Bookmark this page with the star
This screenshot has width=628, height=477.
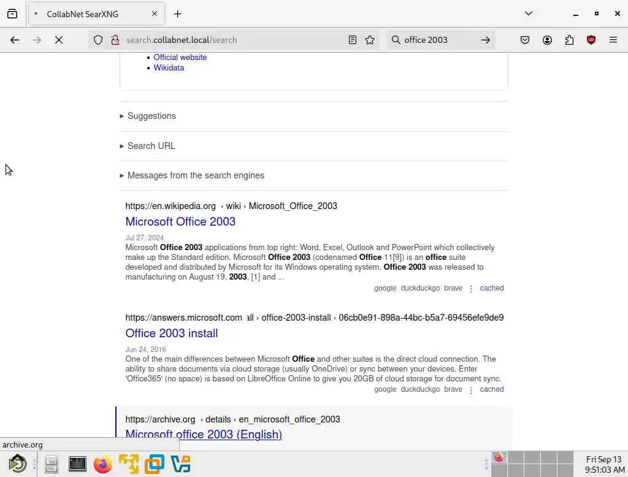click(370, 40)
